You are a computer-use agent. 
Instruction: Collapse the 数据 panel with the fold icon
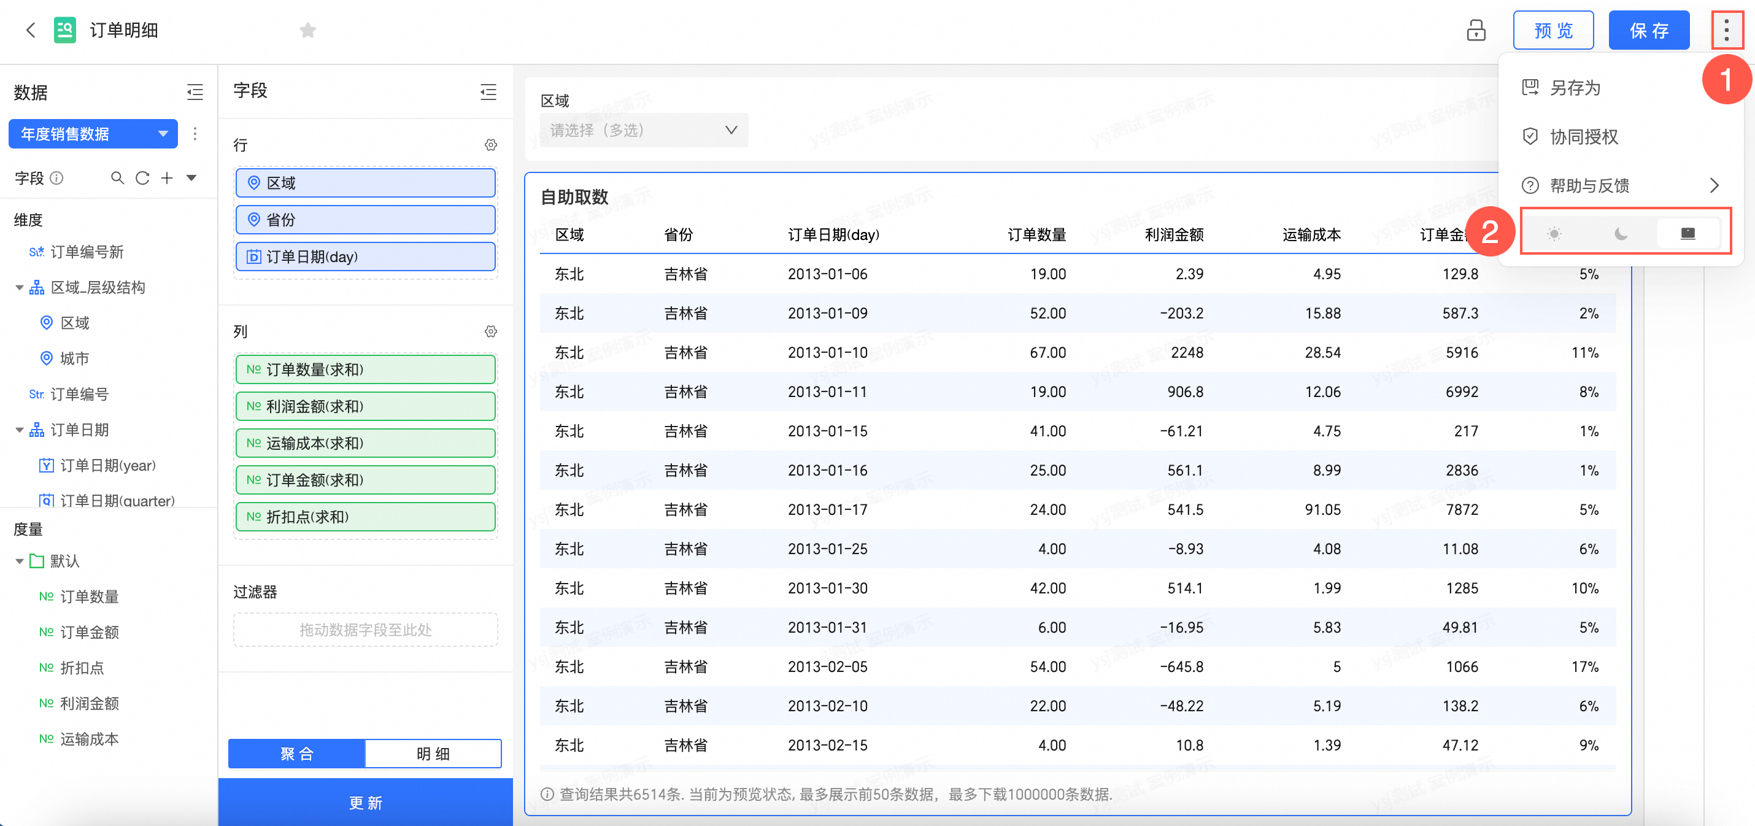click(195, 92)
